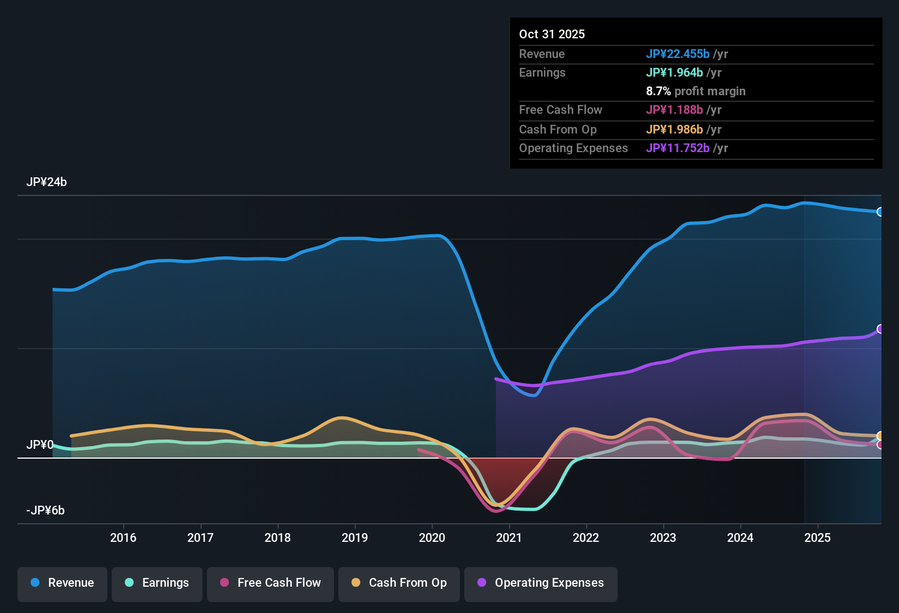Screen dimensions: 899x613
Task: Click the JP¥22.455b revenue value link
Action: tap(678, 54)
